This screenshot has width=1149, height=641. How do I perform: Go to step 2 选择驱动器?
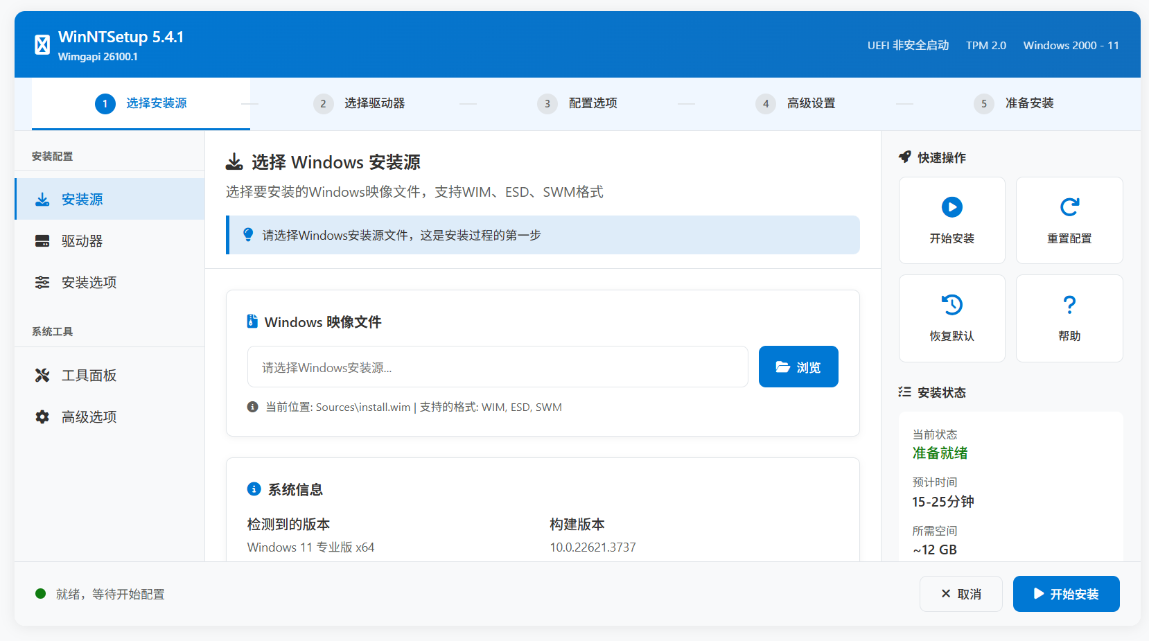pyautogui.click(x=359, y=103)
